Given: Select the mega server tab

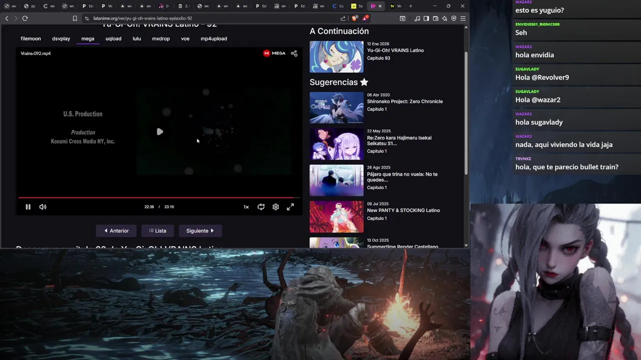Looking at the screenshot, I should 88,38.
